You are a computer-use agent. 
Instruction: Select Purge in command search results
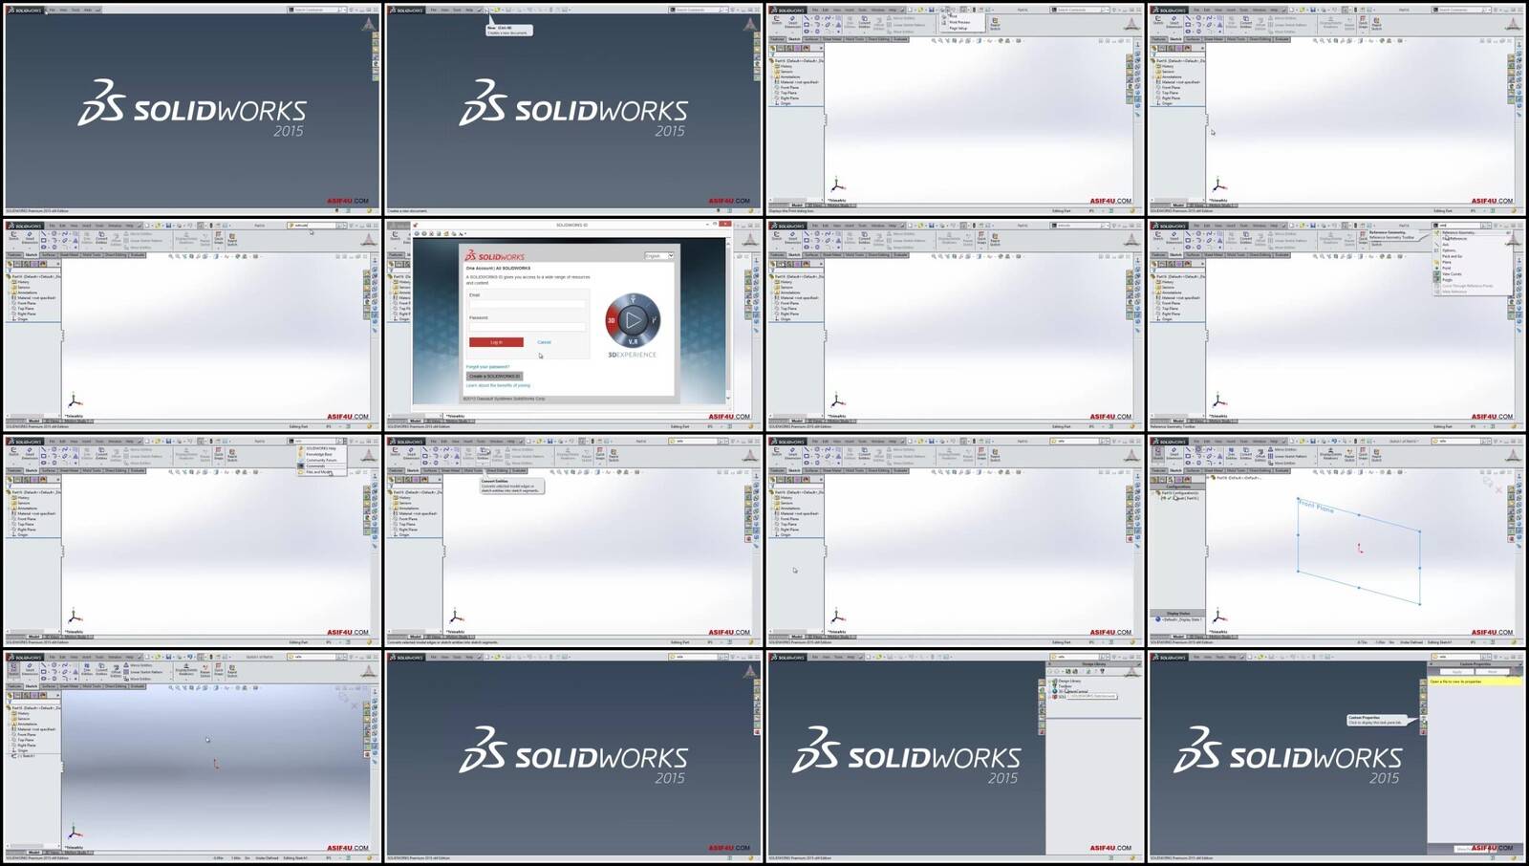(1448, 280)
